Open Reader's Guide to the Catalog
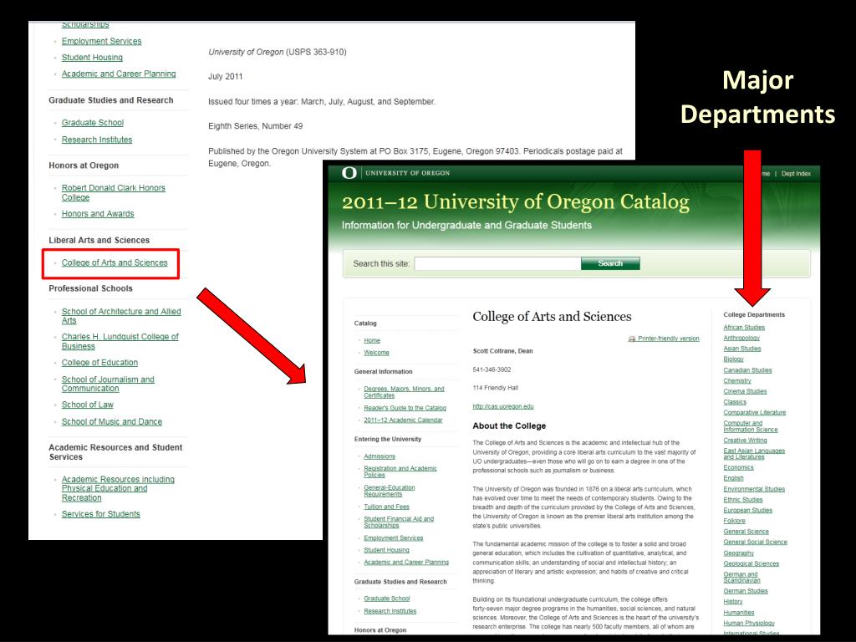This screenshot has width=856, height=642. click(x=405, y=408)
